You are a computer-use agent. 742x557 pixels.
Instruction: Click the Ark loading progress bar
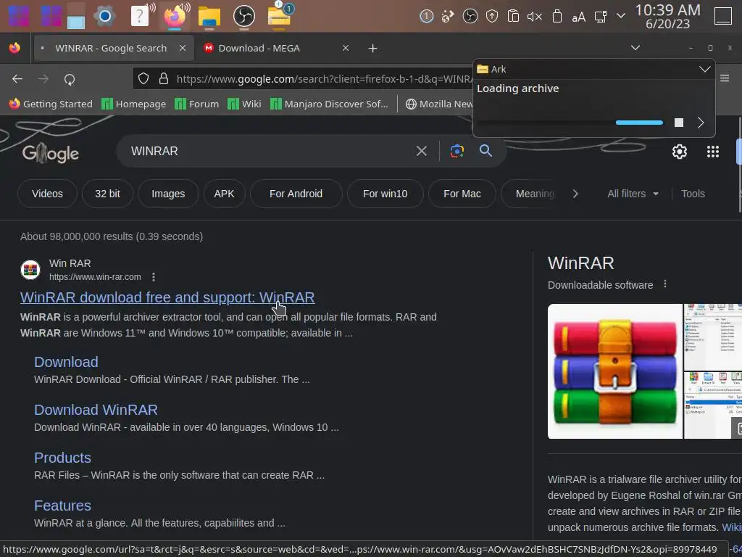(x=570, y=123)
